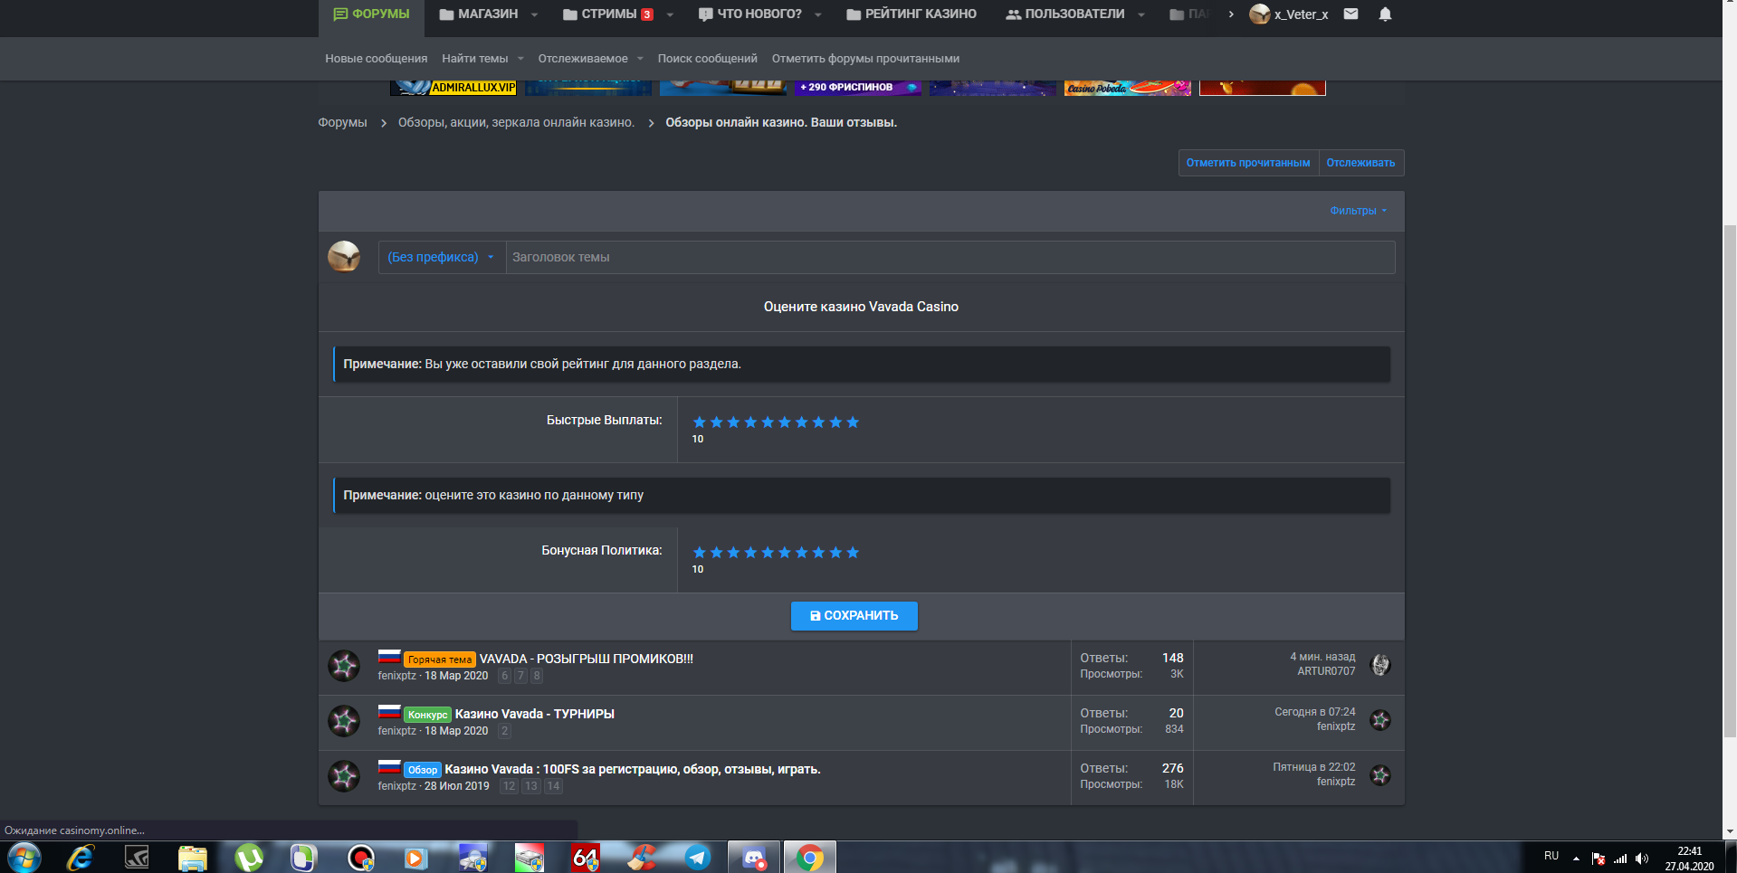
Task: Open the Фильтры dropdown
Action: point(1358,211)
